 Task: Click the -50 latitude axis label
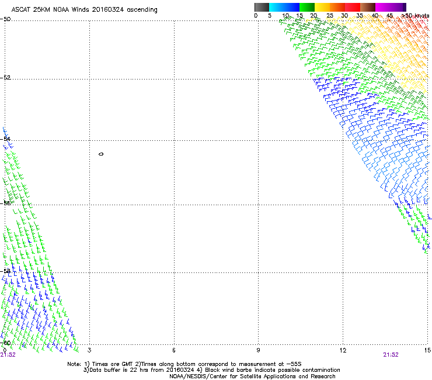tap(5, 19)
